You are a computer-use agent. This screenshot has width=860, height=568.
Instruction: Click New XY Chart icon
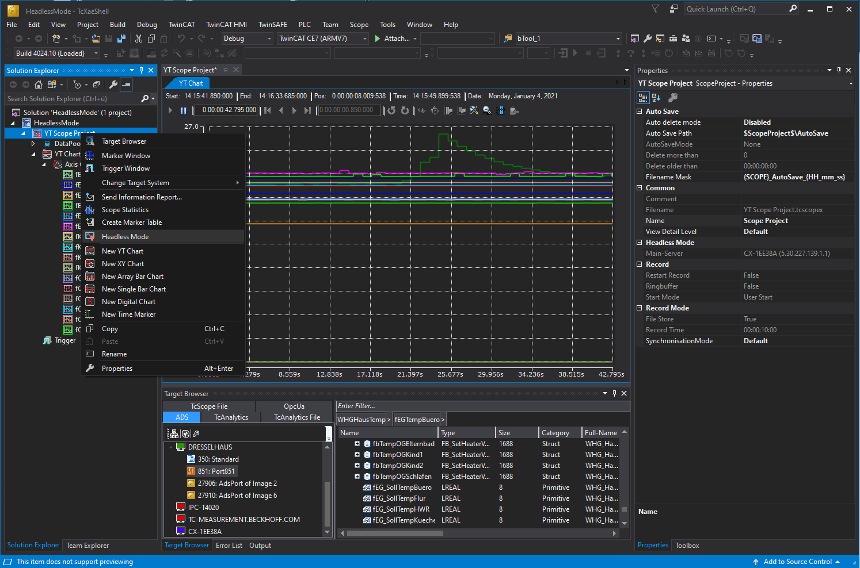coord(90,264)
